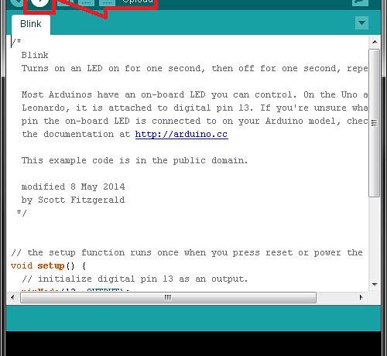This screenshot has height=356, width=387.
Task: Click the closing comment marker '*/'
Action: [22, 213]
